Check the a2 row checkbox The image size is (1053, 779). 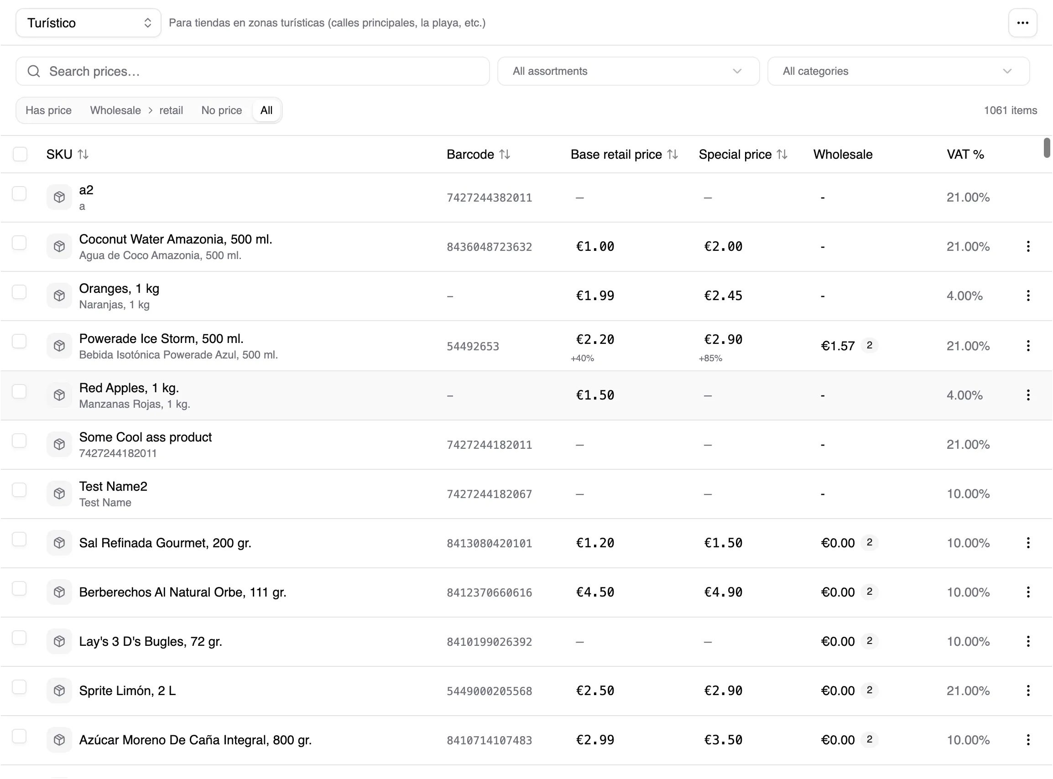pyautogui.click(x=19, y=193)
